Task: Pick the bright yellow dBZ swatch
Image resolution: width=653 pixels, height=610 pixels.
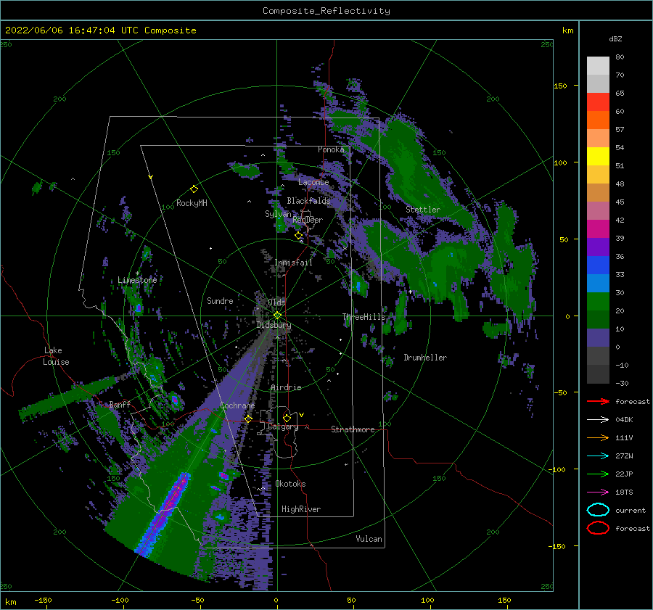Action: (x=598, y=156)
